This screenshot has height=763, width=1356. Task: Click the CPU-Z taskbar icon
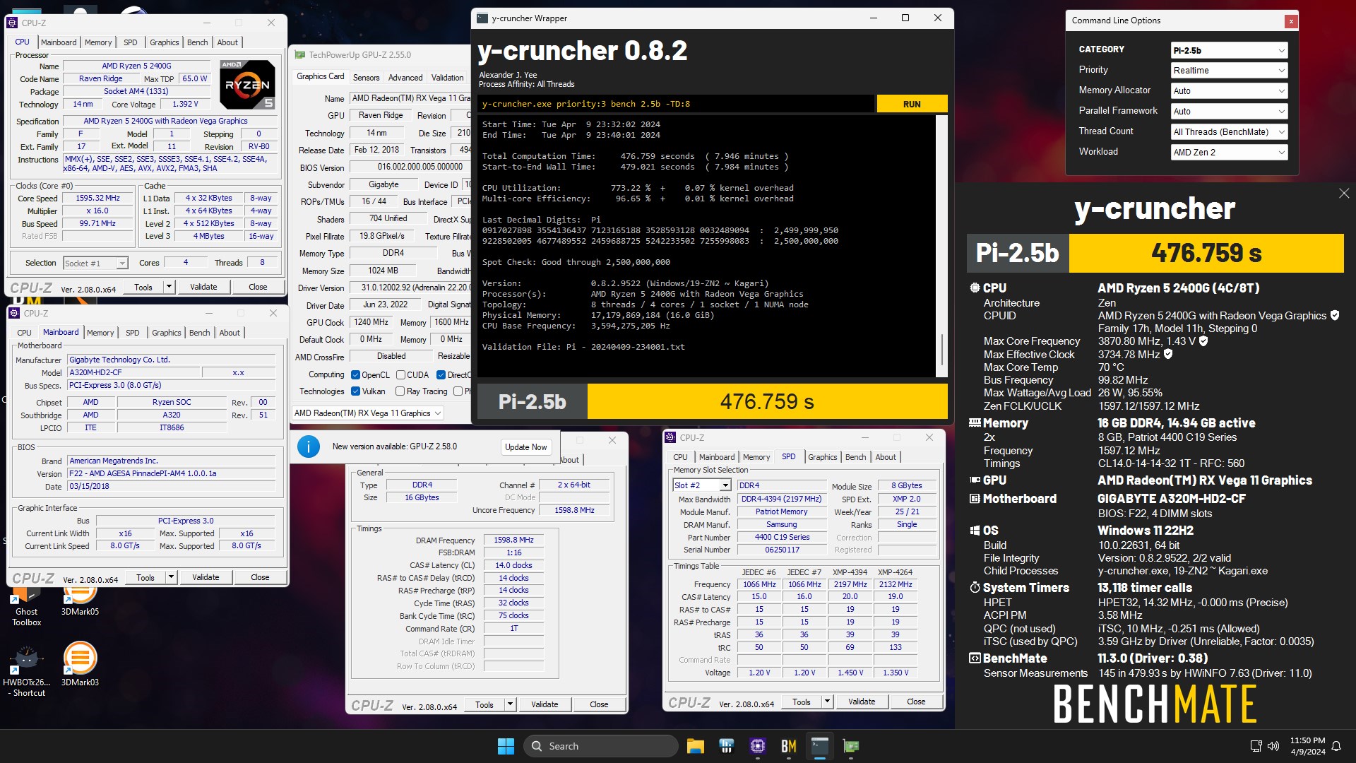tap(758, 746)
